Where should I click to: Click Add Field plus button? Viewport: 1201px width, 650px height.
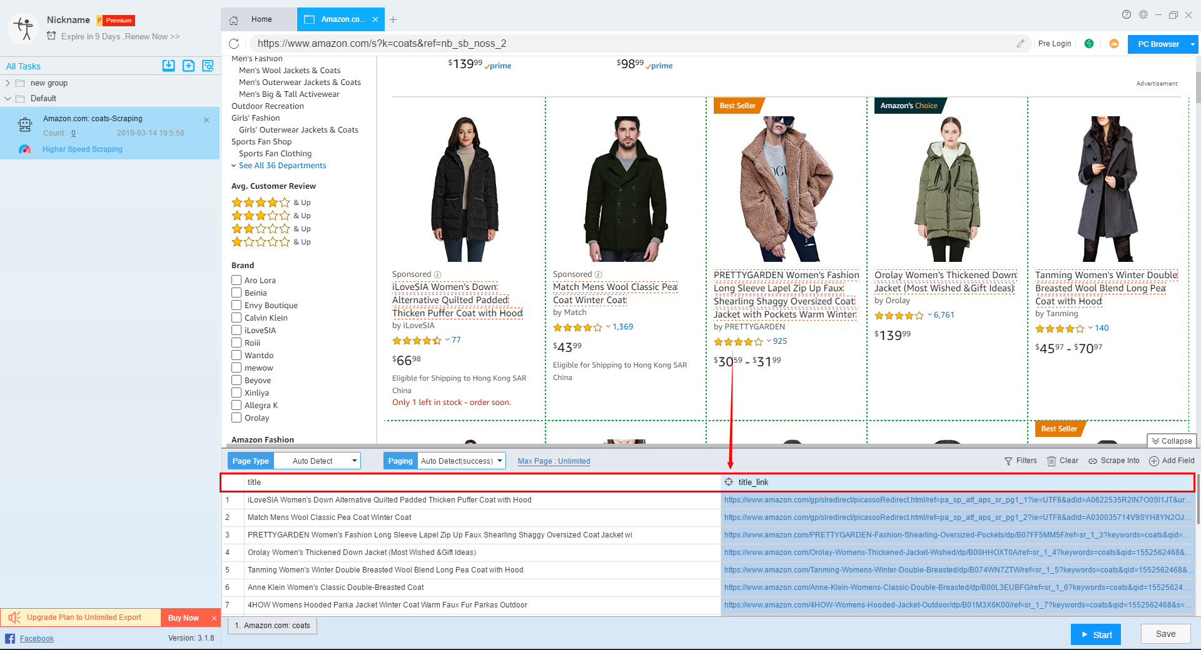pyautogui.click(x=1172, y=461)
